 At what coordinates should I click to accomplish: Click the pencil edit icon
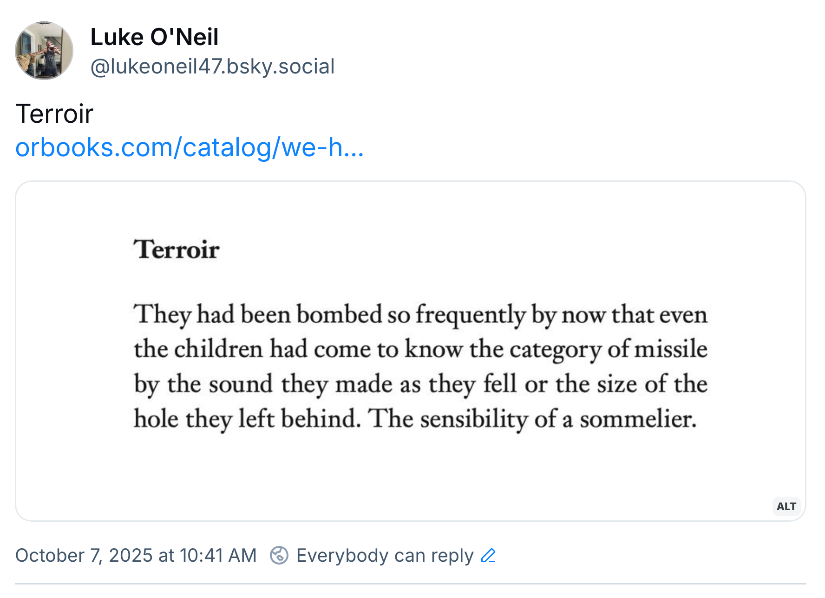(489, 555)
